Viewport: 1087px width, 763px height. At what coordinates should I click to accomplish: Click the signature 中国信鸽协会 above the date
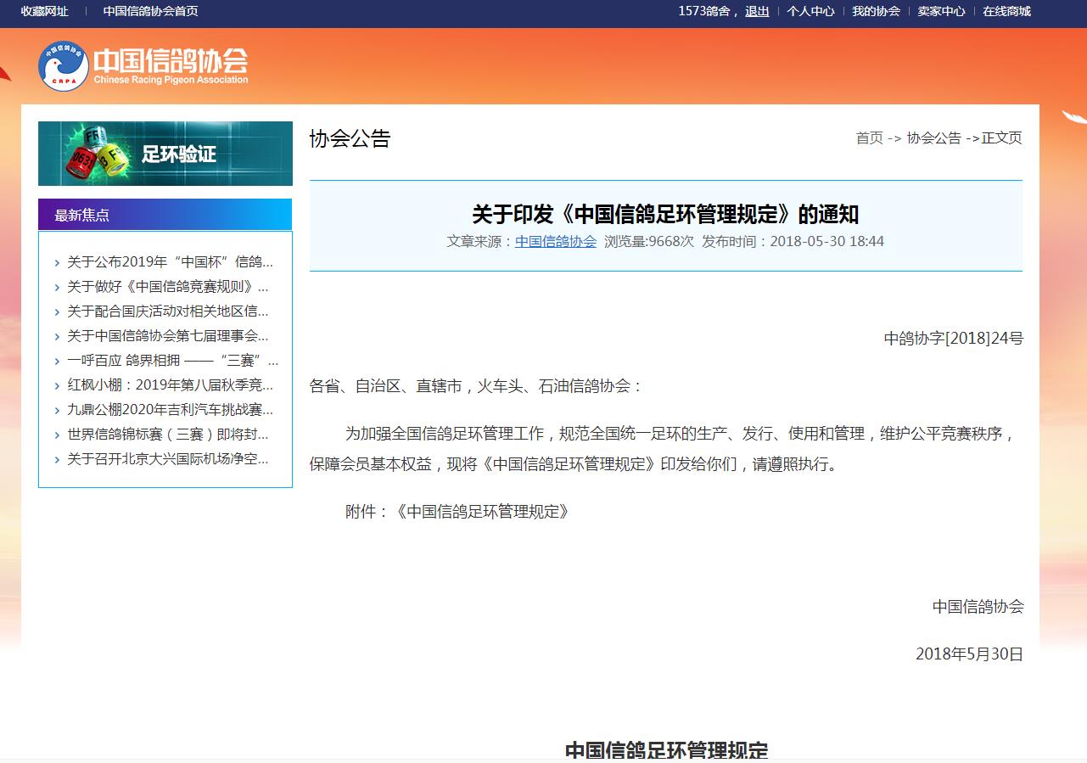tap(978, 607)
